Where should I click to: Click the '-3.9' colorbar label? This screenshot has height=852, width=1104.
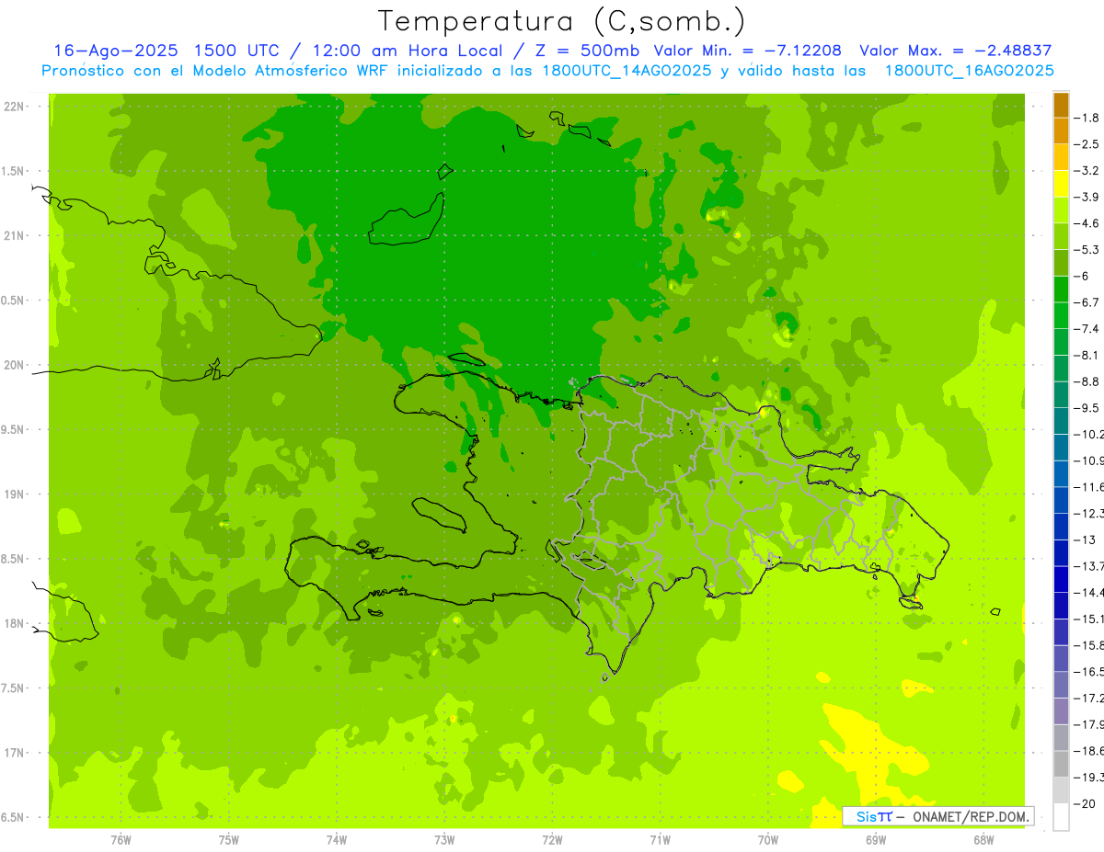(x=1087, y=197)
